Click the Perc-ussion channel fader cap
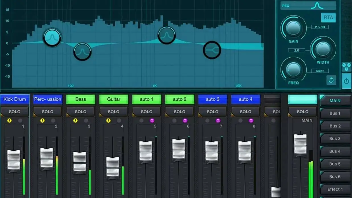The height and width of the screenshot is (198, 352). click(46, 159)
